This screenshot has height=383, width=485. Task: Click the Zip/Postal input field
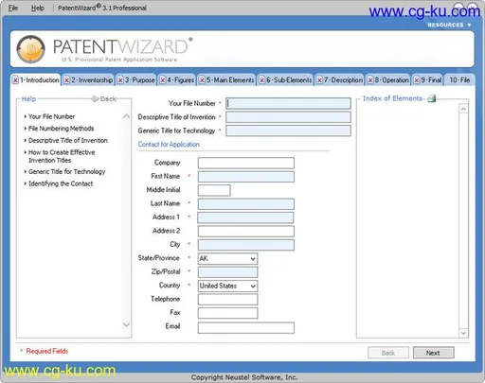tap(227, 272)
